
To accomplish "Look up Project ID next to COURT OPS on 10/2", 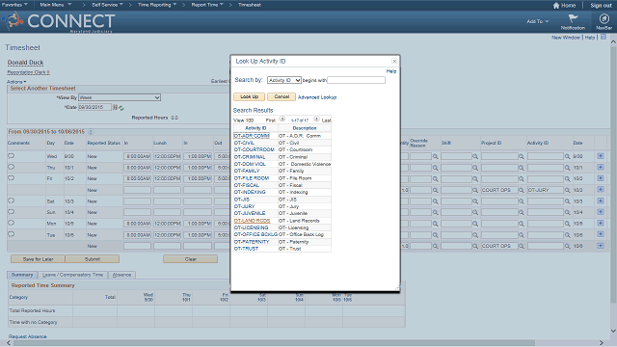I will pyautogui.click(x=521, y=190).
